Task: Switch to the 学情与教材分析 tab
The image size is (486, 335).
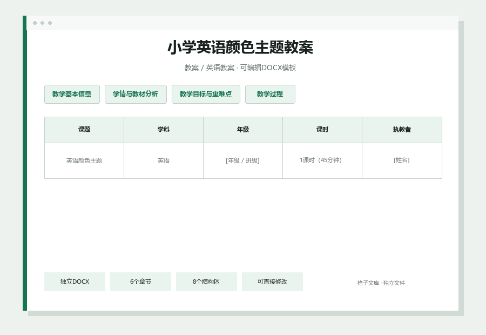Action: pos(136,95)
